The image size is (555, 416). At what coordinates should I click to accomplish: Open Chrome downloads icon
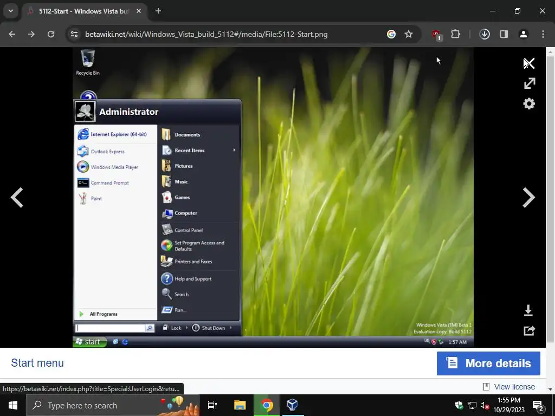click(x=485, y=34)
